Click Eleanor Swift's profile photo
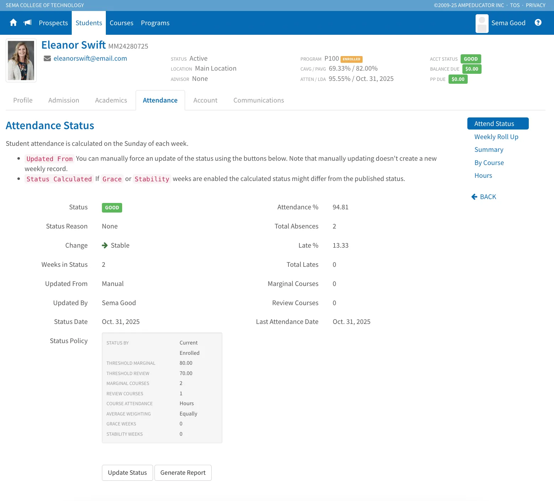 tap(21, 60)
